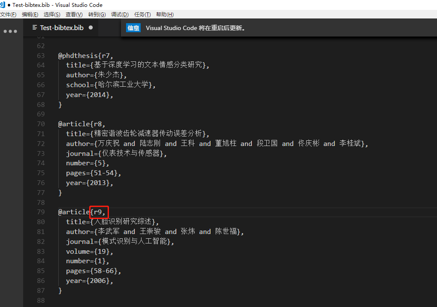Click the 信息 badge in the notification
This screenshot has width=437, height=307.
pos(133,28)
